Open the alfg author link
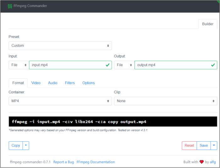Viewport: 220px width, 168px height. point(213,162)
